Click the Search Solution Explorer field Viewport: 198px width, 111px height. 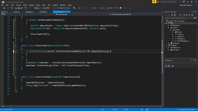[179, 18]
